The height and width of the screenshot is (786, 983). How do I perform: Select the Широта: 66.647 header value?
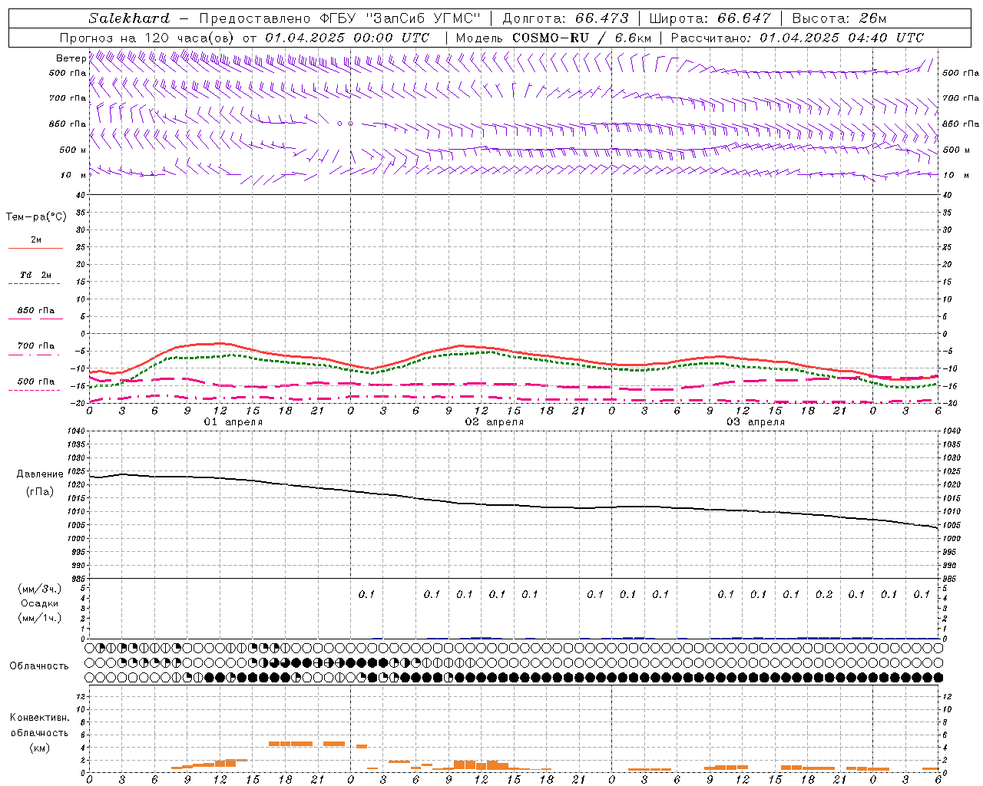tap(710, 18)
